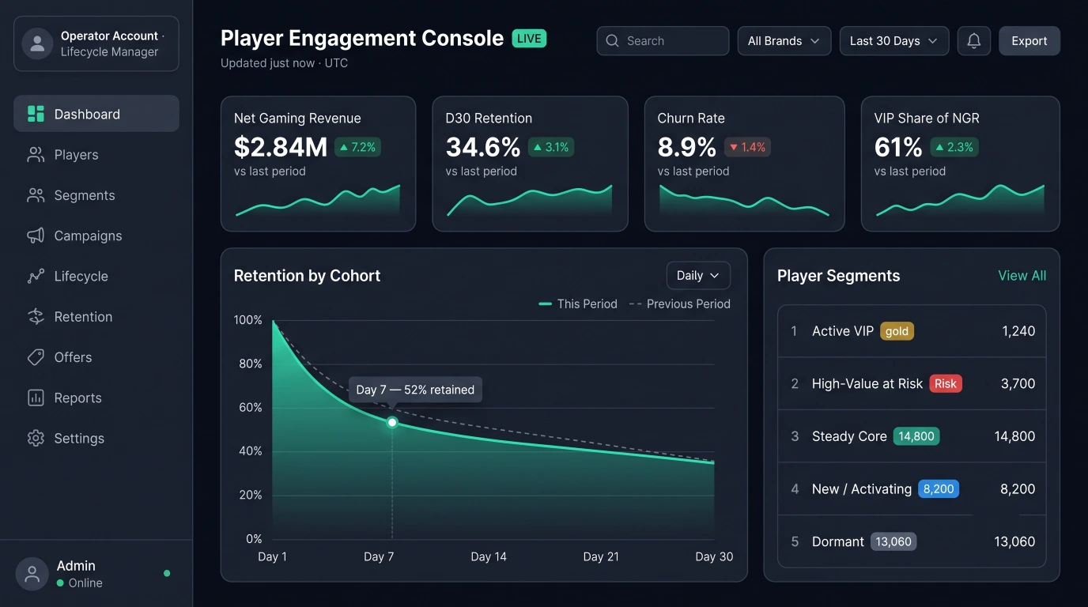Select the Dormant segment row
This screenshot has height=607, width=1088.
coord(912,541)
